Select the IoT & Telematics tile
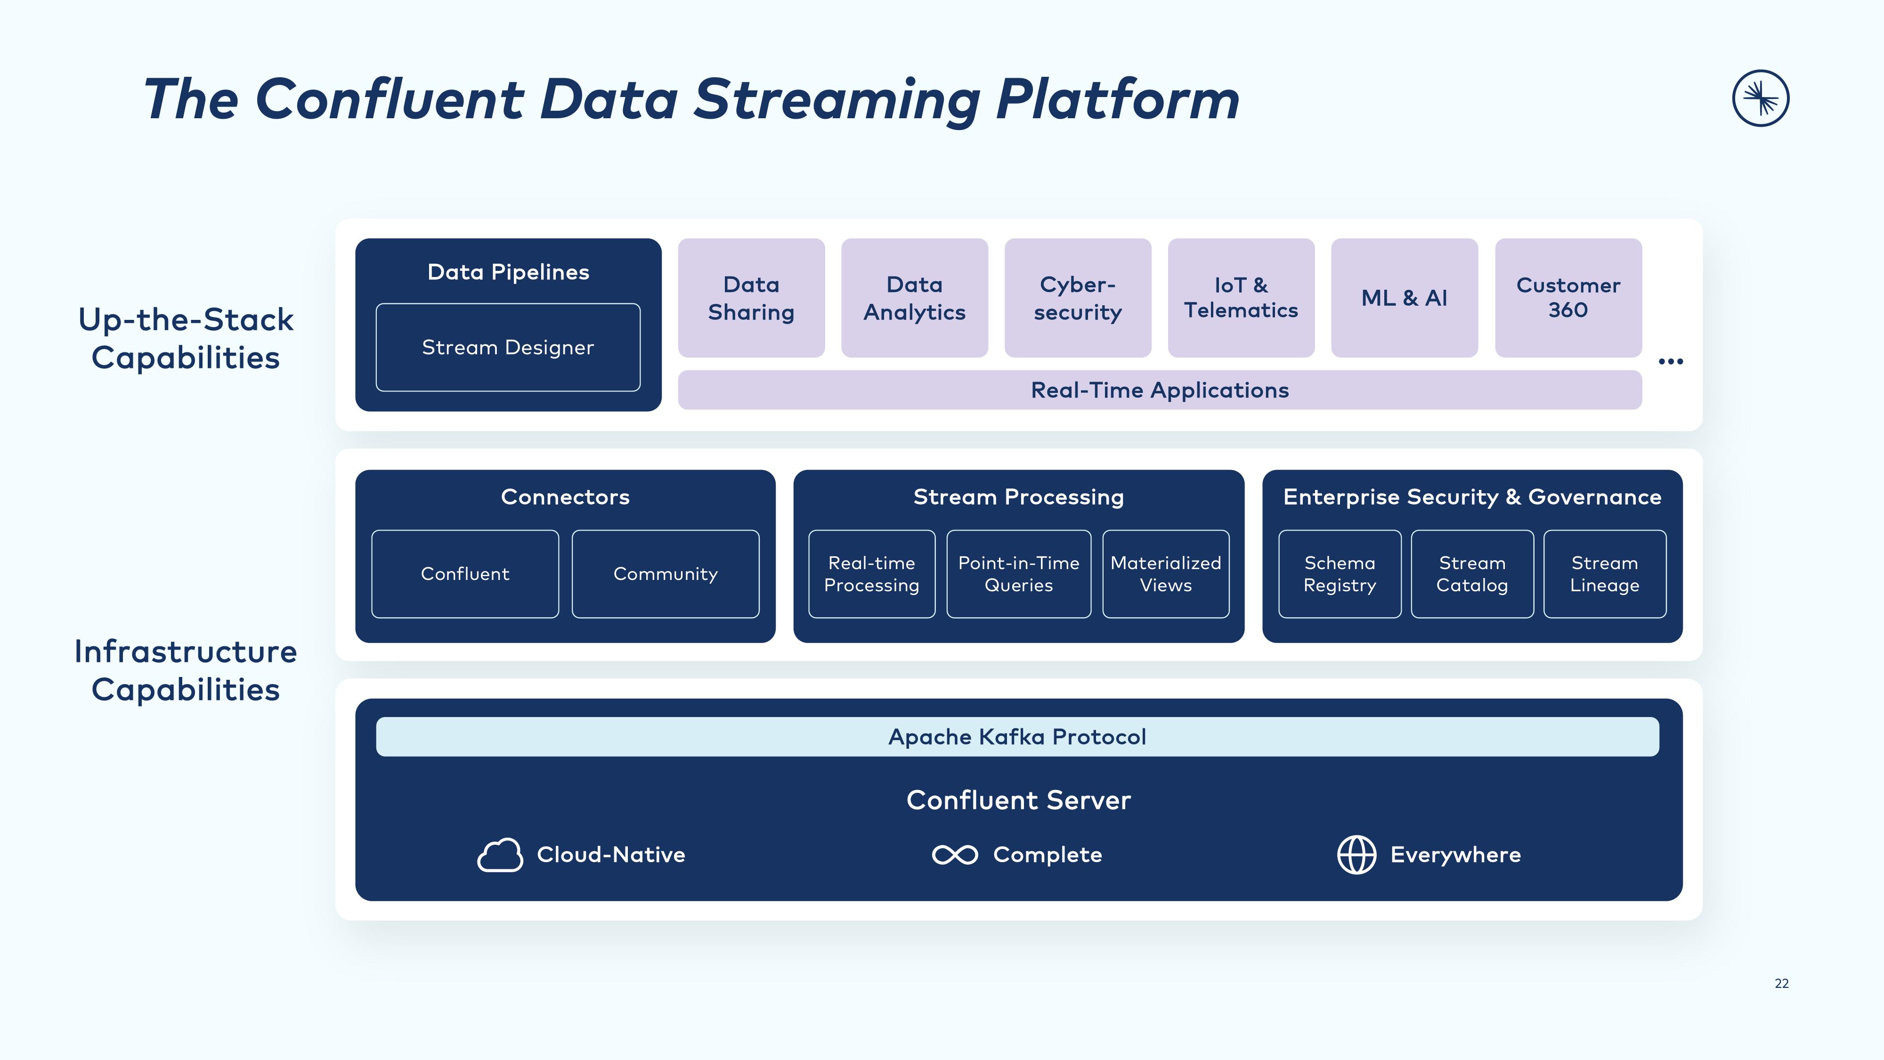The height and width of the screenshot is (1060, 1884). point(1241,298)
